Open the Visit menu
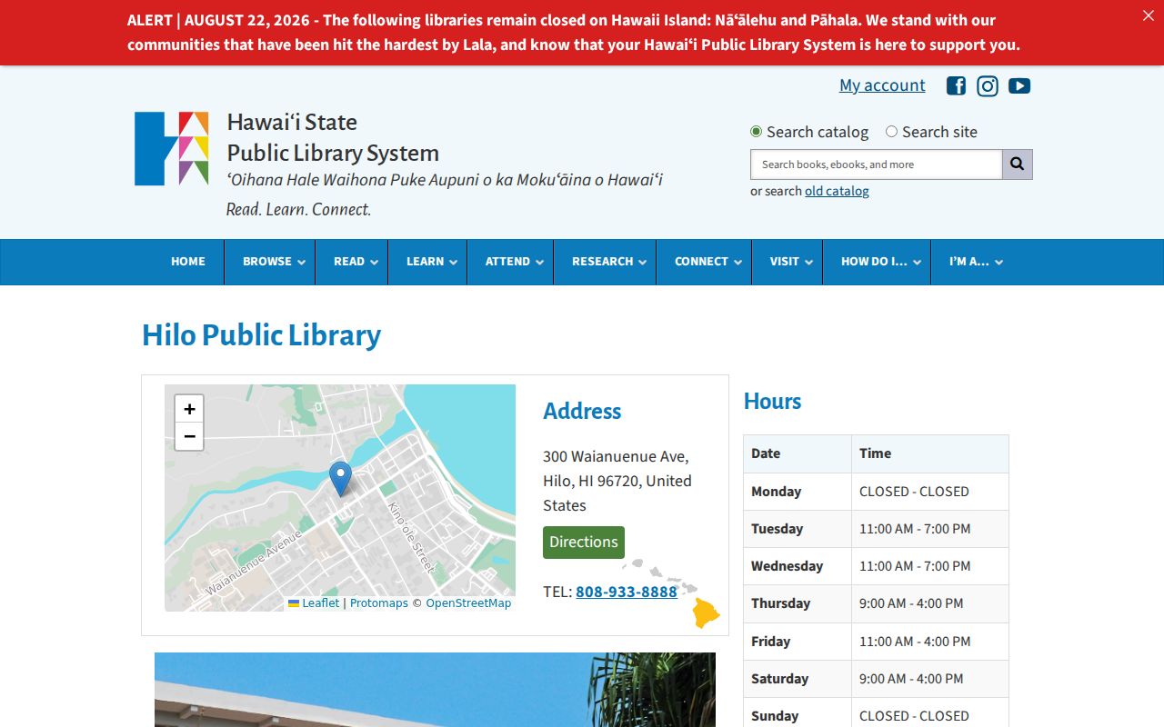1164x727 pixels. (x=787, y=262)
